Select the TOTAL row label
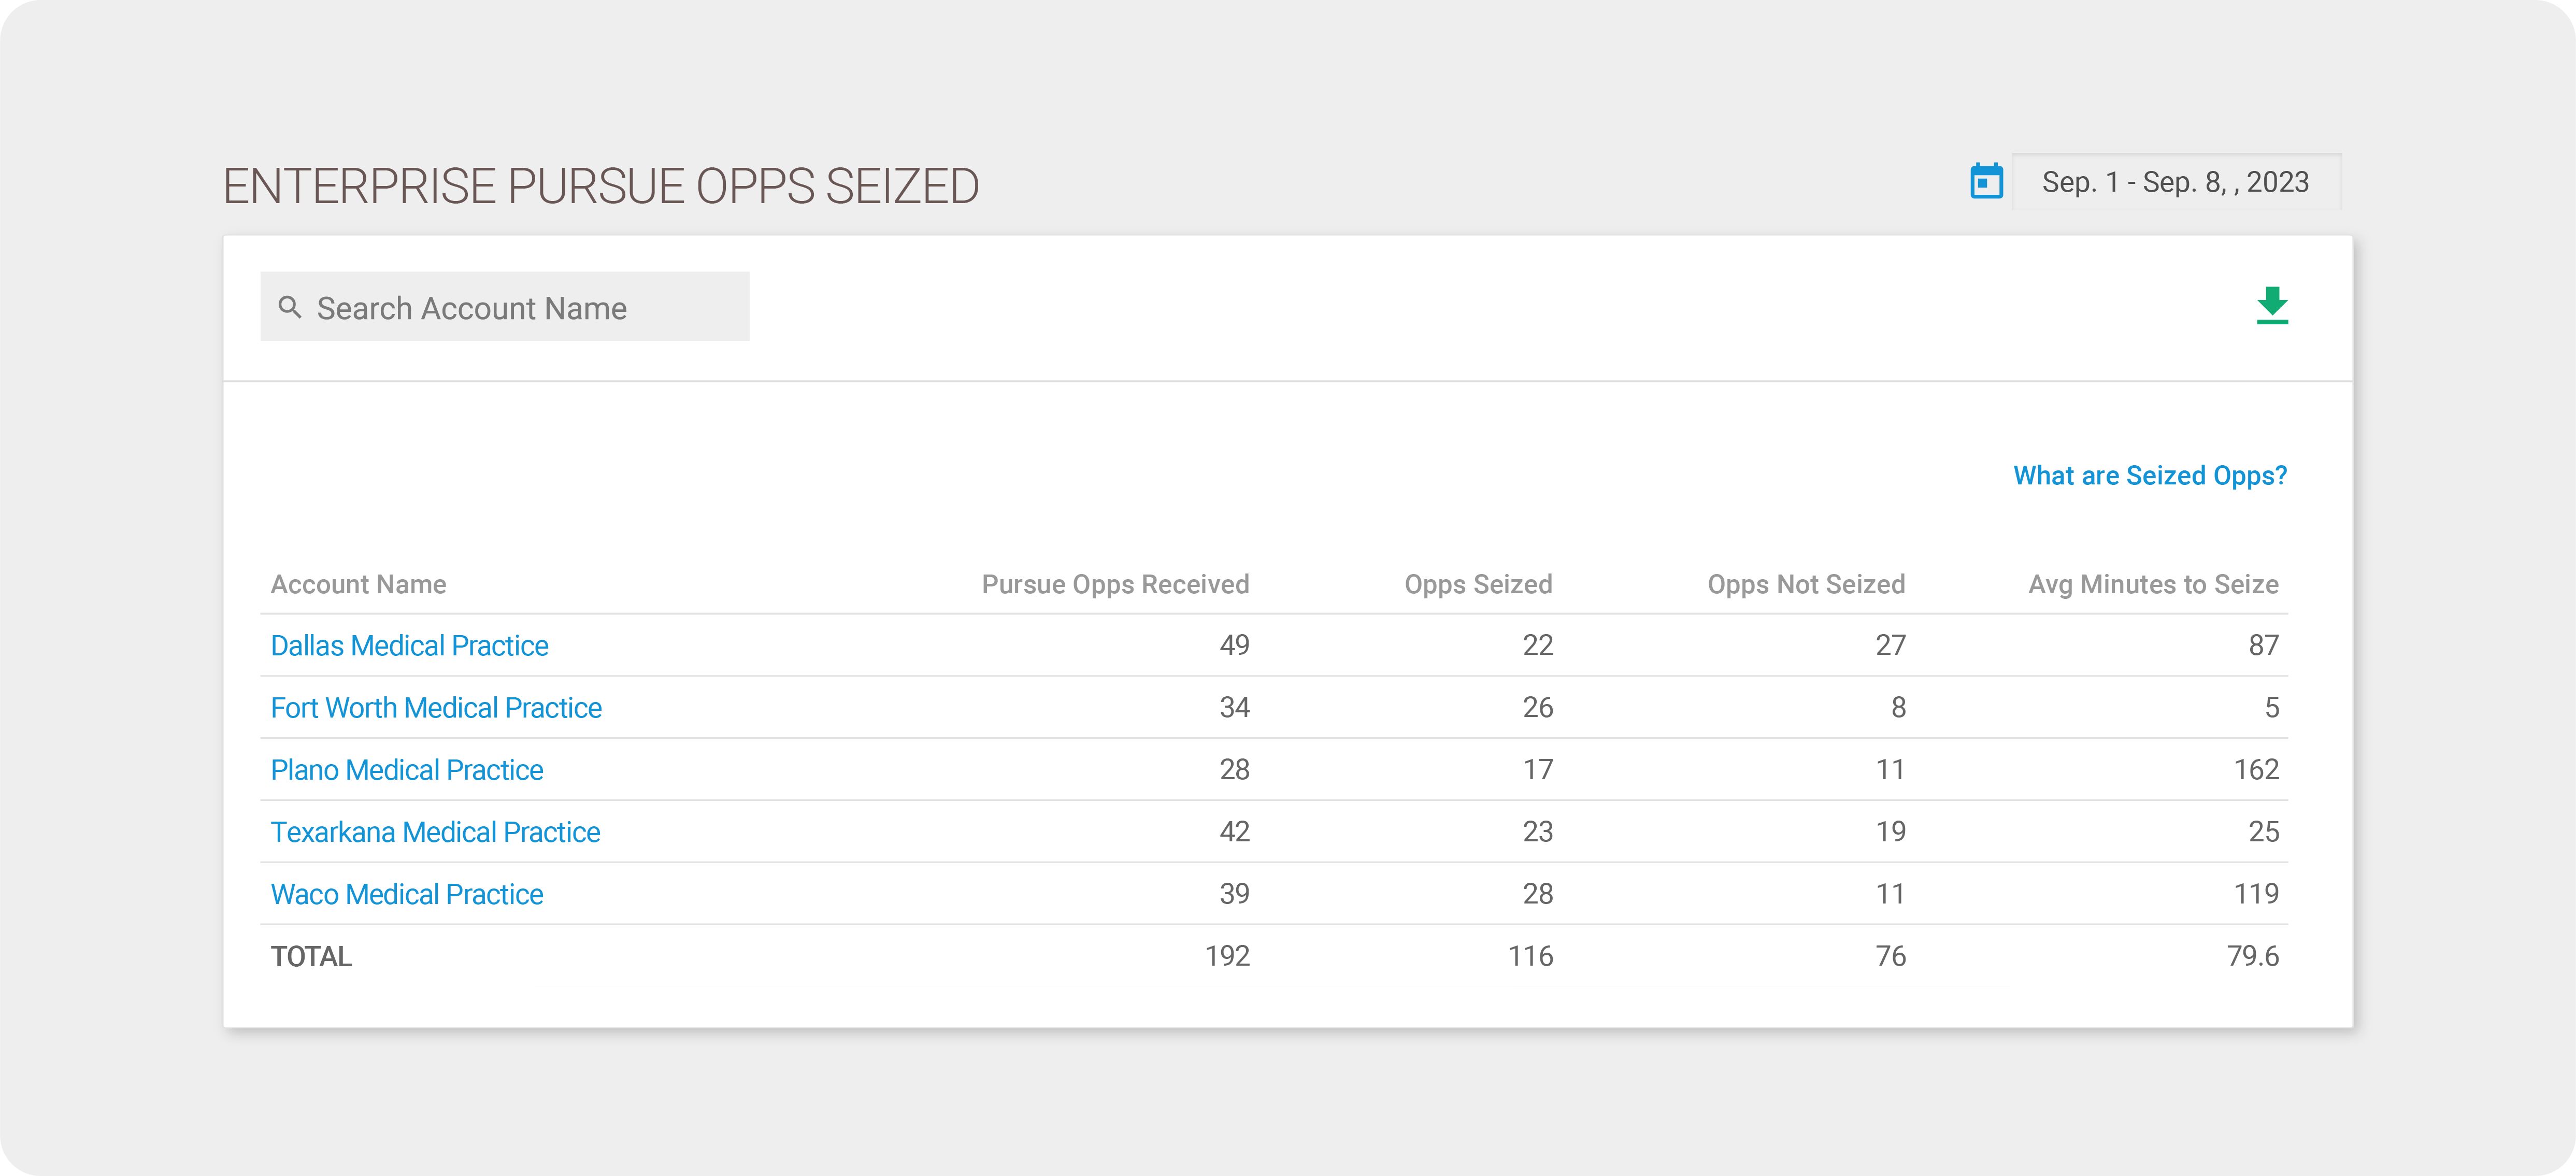Screen dimensions: 2576x1176 pos(311,957)
